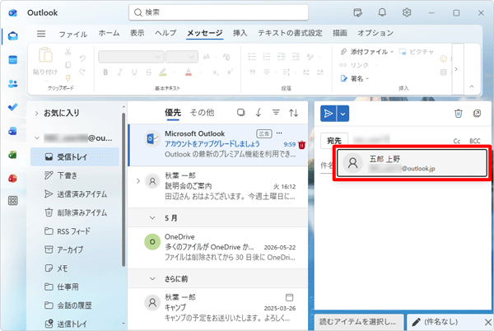This screenshot has height=331, width=494.
Task: Open font color picker
Action: pos(189,72)
